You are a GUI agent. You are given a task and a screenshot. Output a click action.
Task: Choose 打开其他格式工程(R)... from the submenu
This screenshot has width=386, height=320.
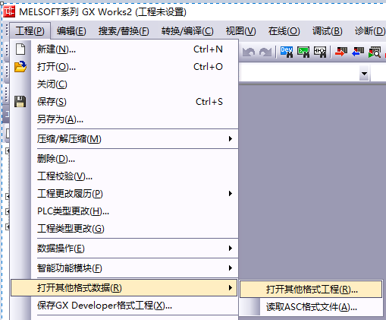[x=311, y=289]
